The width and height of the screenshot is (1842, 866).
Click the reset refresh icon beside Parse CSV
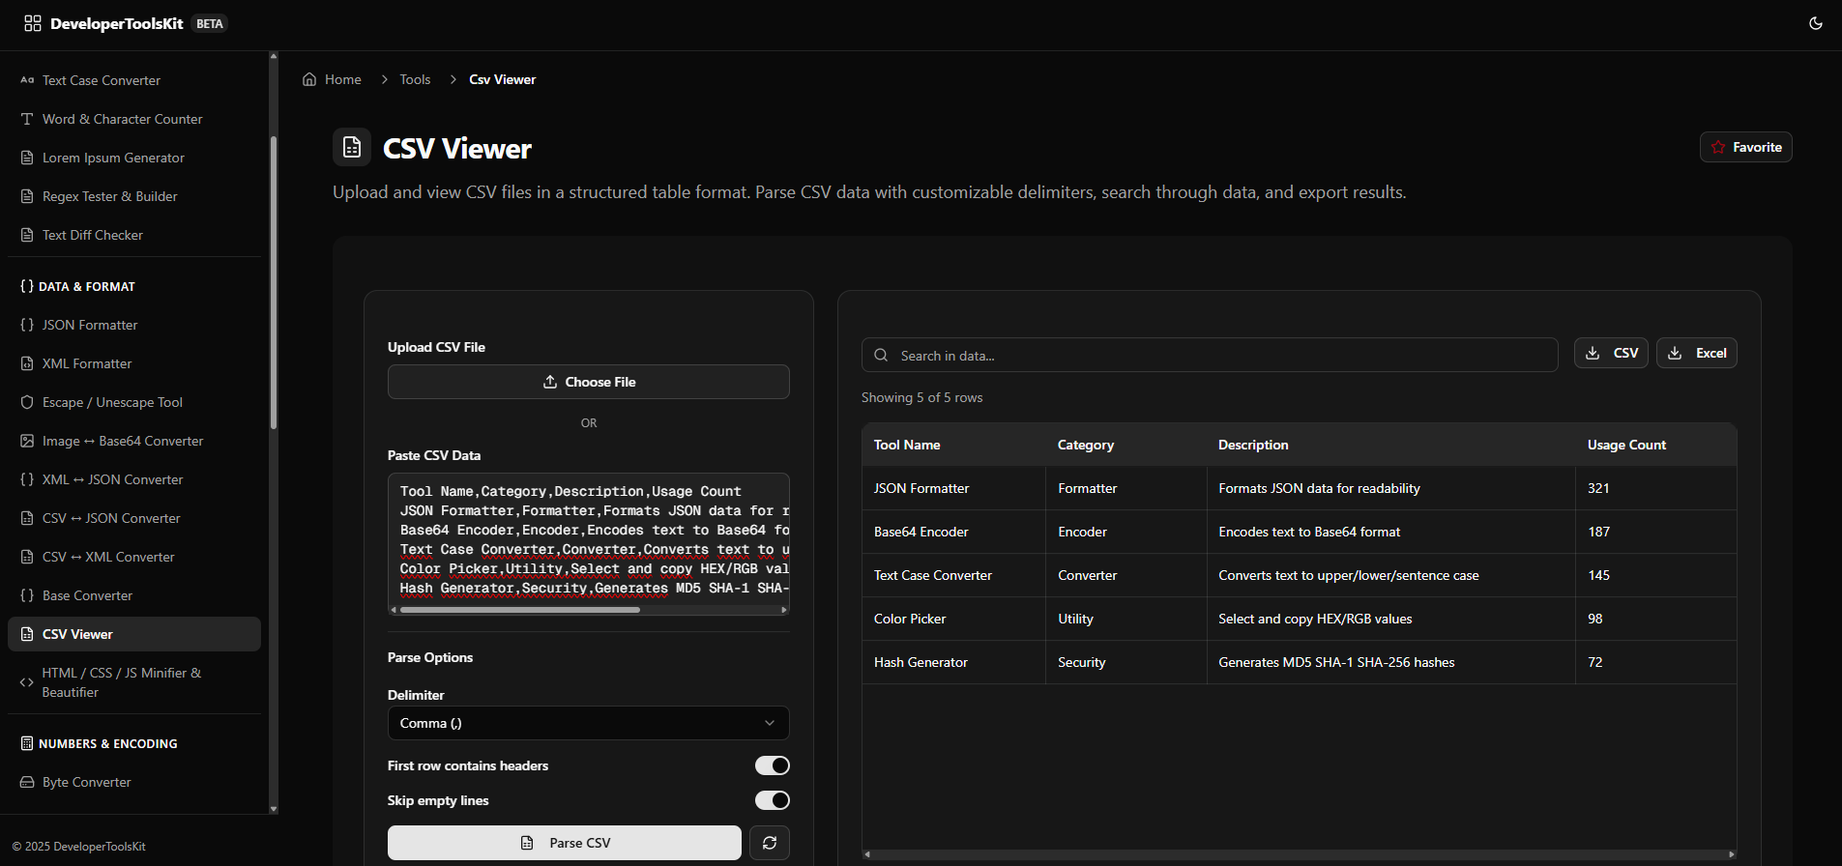[x=770, y=843]
